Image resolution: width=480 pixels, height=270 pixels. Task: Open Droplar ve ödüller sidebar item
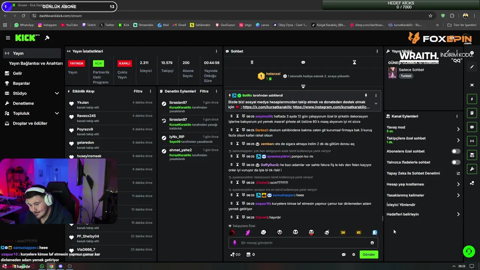pyautogui.click(x=31, y=123)
